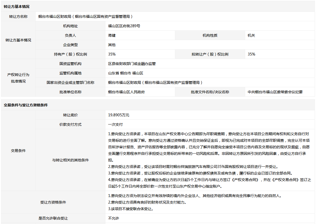The image size is (316, 224).
Task: Click the 拟转让产(股)权比例 label
Action: (x=210, y=54)
